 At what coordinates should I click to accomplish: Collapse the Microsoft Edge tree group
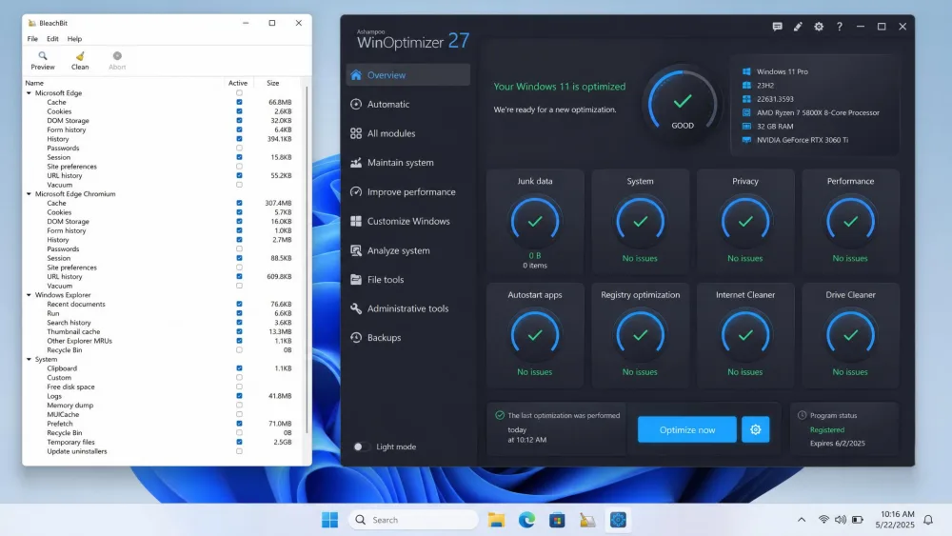(x=29, y=93)
